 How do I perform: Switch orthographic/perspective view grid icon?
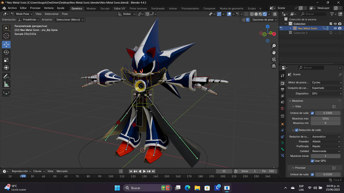[274, 66]
